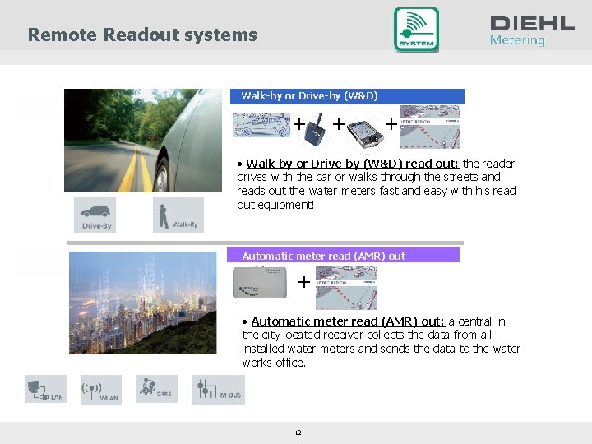
Task: Click the blue Walk-by or Drive-by (W&D) banner
Action: [347, 96]
